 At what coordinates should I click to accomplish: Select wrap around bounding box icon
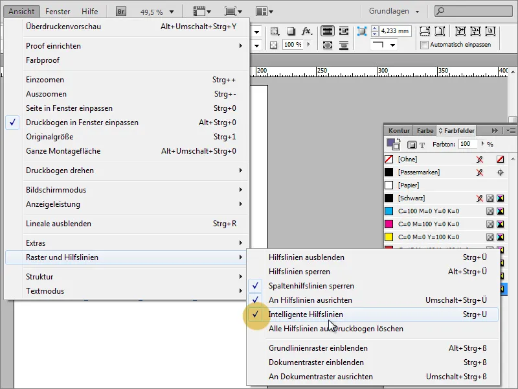(344, 31)
